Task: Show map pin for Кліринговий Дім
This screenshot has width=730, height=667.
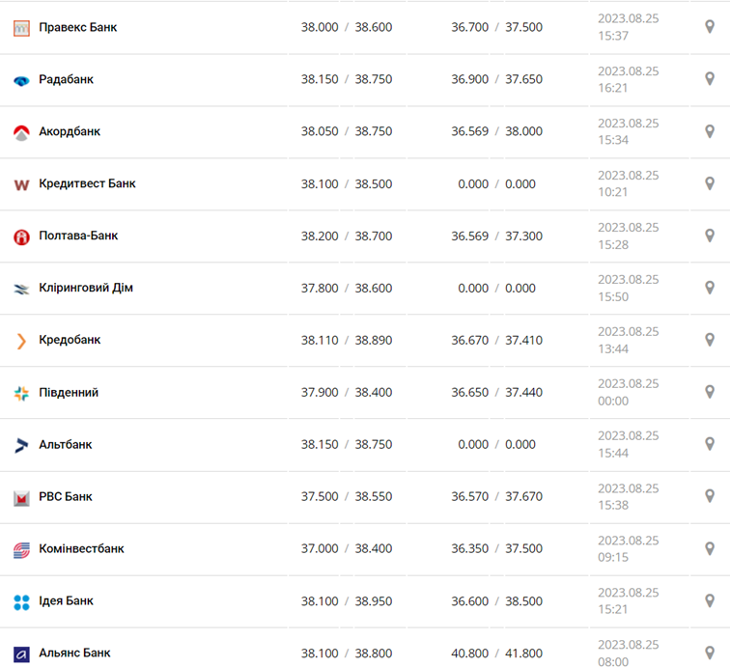Action: [x=710, y=288]
